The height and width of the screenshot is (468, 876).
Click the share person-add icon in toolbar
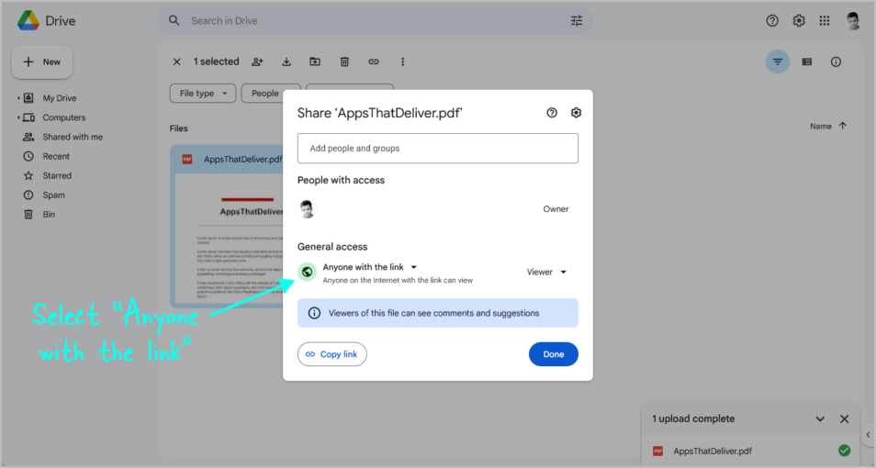click(x=257, y=62)
